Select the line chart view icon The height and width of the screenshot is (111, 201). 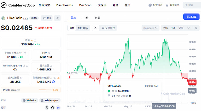[95, 28]
